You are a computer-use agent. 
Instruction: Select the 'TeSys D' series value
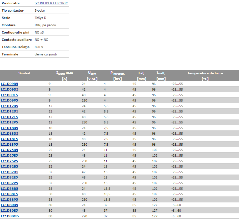coord(41,18)
